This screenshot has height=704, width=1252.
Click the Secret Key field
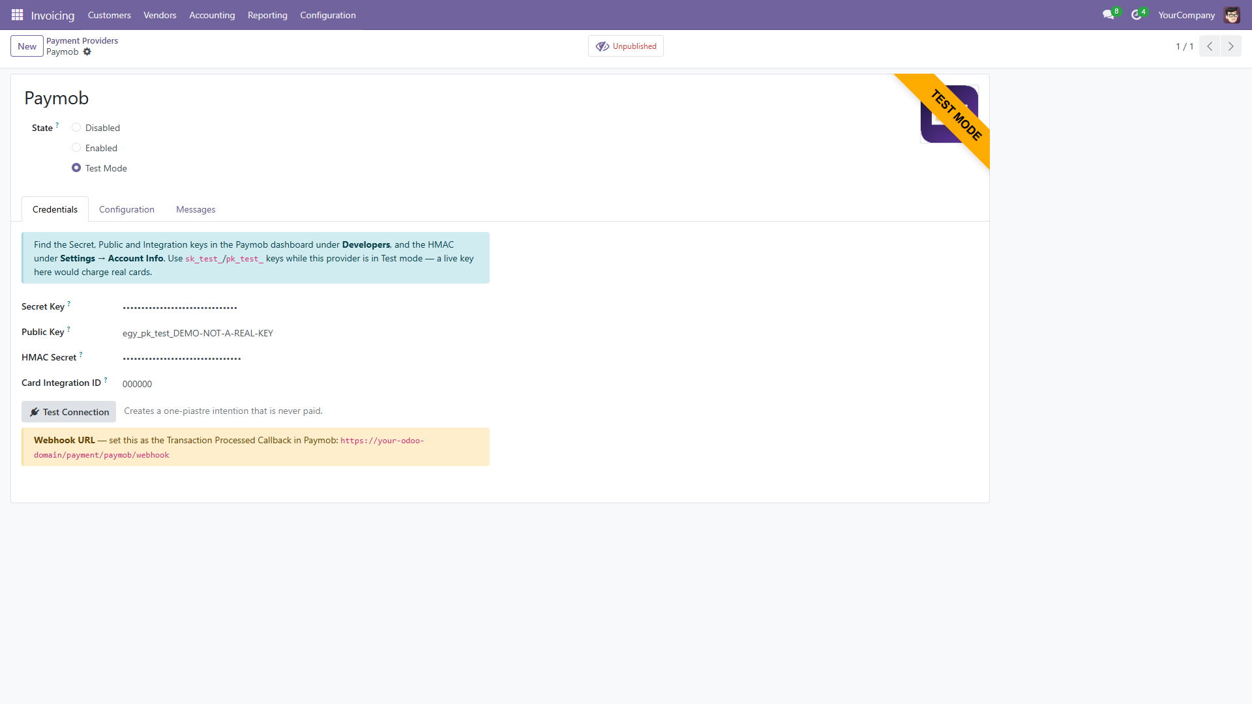(x=306, y=307)
